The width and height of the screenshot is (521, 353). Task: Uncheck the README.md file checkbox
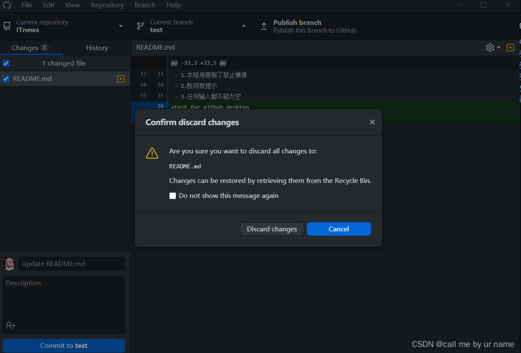(6, 79)
